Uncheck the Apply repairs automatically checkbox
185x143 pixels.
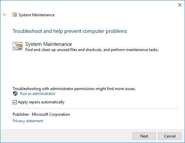pos(15,102)
